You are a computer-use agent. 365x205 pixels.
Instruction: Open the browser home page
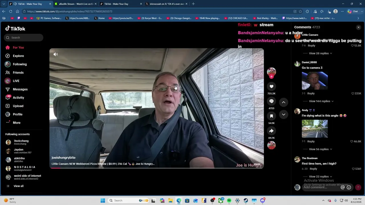click(17, 11)
